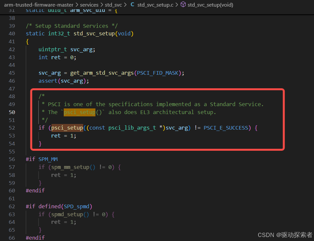Click on "Setup Standard Services" comment

72,26
